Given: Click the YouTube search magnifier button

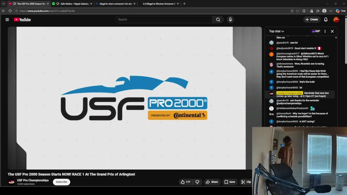Looking at the screenshot, I should point(218,19).
